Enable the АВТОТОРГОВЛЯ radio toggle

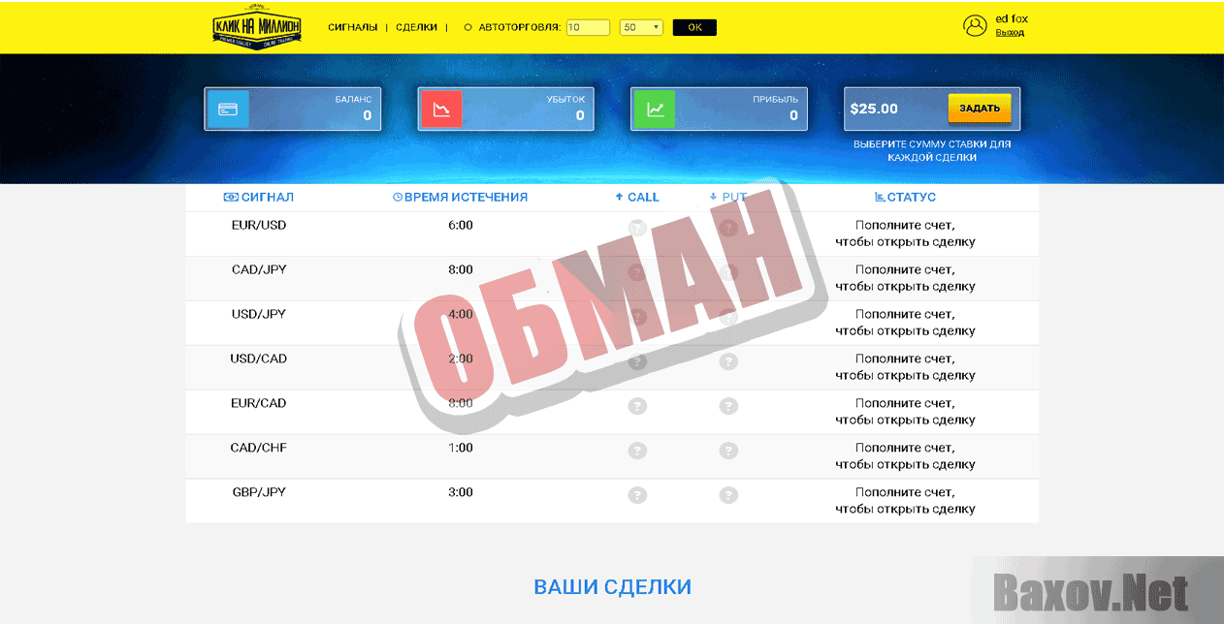point(467,27)
